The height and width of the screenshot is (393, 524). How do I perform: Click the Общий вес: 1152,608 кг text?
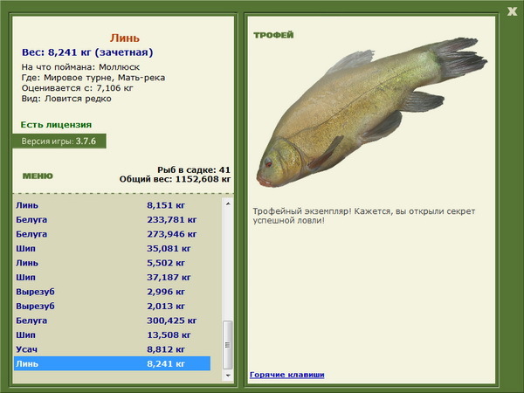pos(176,179)
